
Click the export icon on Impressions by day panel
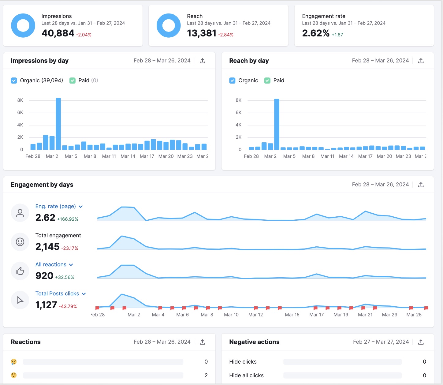[x=203, y=61]
